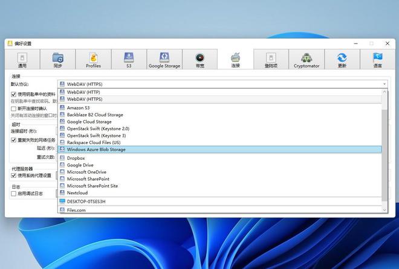Click the monitor icon beside DESKTOP-0TSES3H

(62, 201)
